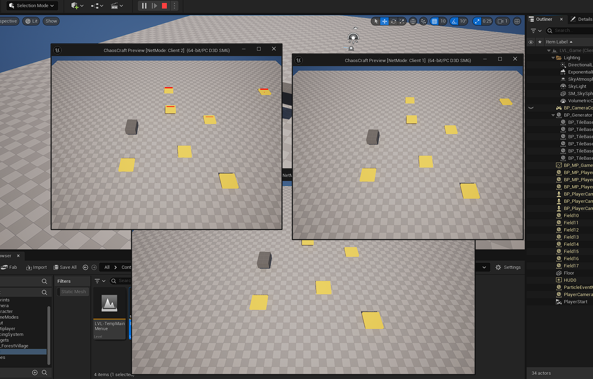This screenshot has height=379, width=593.
Task: Select the LVL-TempMainMenue level thumbnail
Action: point(109,303)
